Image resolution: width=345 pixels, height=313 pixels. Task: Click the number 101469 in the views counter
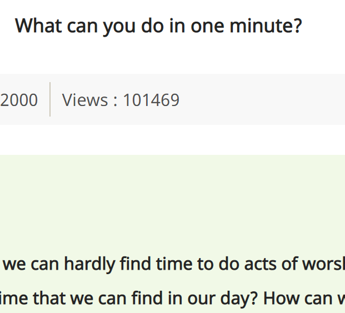click(151, 100)
